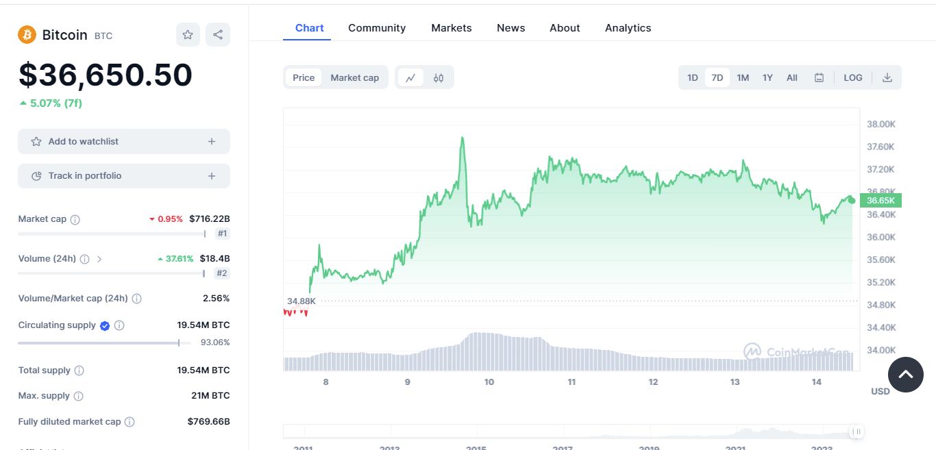
Task: Click the 38.00K y-axis label
Action: tap(881, 125)
